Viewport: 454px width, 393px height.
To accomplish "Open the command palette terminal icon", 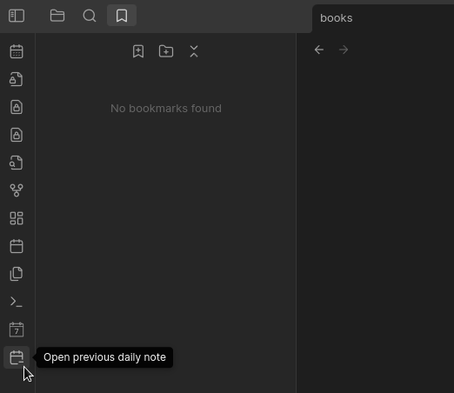I will 17,302.
